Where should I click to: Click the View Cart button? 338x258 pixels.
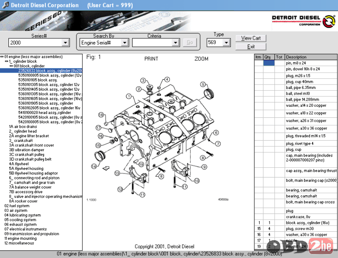pos(251,38)
